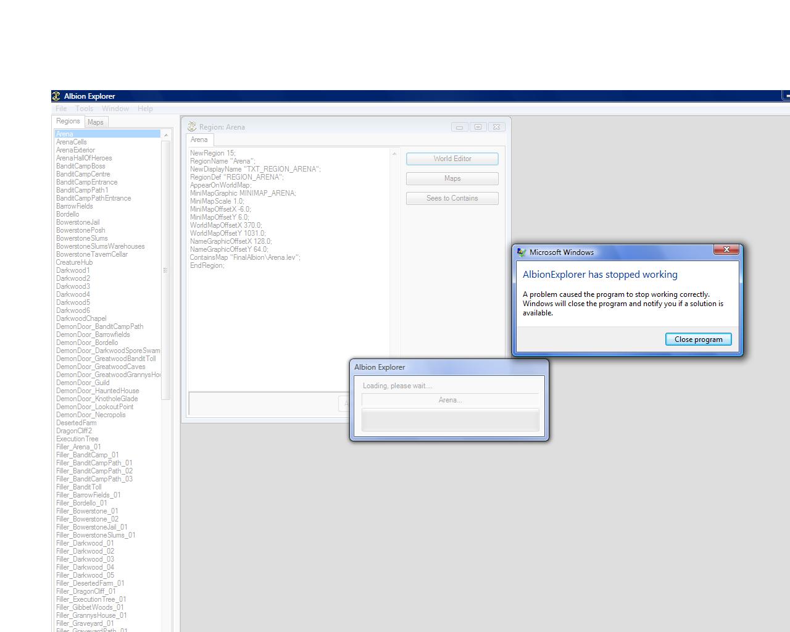The image size is (790, 632).
Task: Select Arena in the regions list
Action: click(107, 134)
